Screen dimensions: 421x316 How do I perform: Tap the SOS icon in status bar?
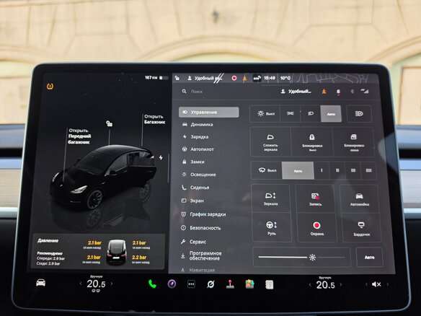(x=257, y=78)
